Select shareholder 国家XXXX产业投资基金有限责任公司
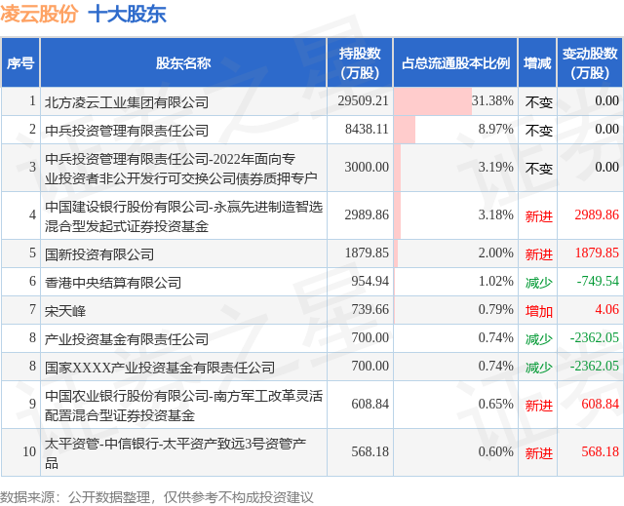This screenshot has height=506, width=624. pos(160,368)
